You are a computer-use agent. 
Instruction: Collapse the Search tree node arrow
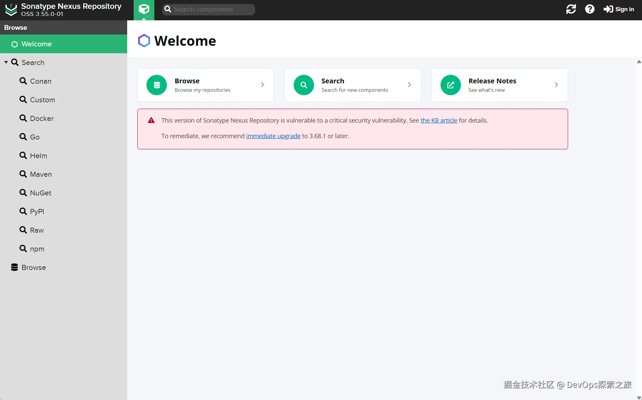point(6,62)
